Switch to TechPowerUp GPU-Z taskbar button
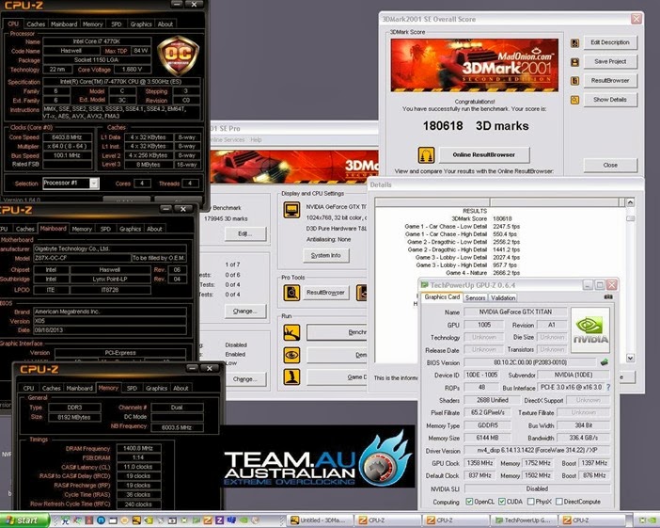The height and width of the screenshot is (528, 660). (525, 520)
